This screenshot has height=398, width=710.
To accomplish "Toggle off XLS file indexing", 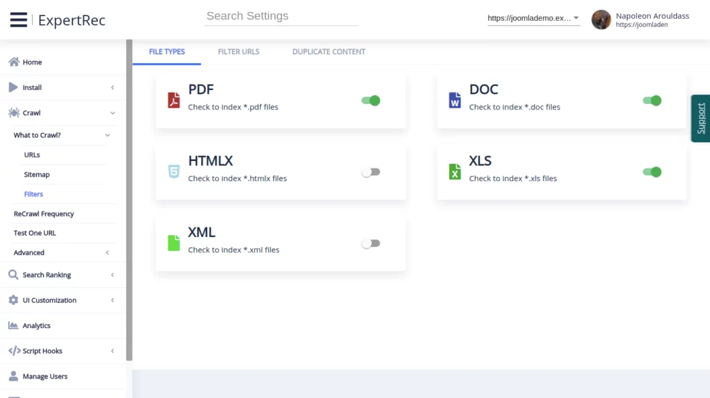I will pyautogui.click(x=652, y=172).
